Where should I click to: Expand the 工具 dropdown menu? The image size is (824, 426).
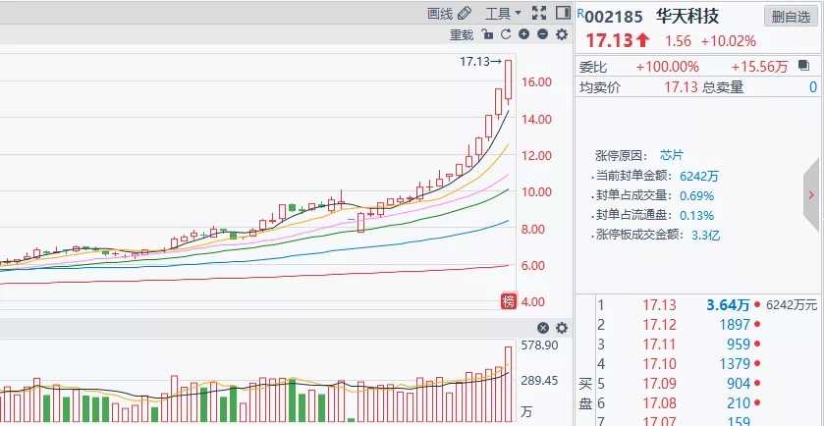click(x=503, y=13)
